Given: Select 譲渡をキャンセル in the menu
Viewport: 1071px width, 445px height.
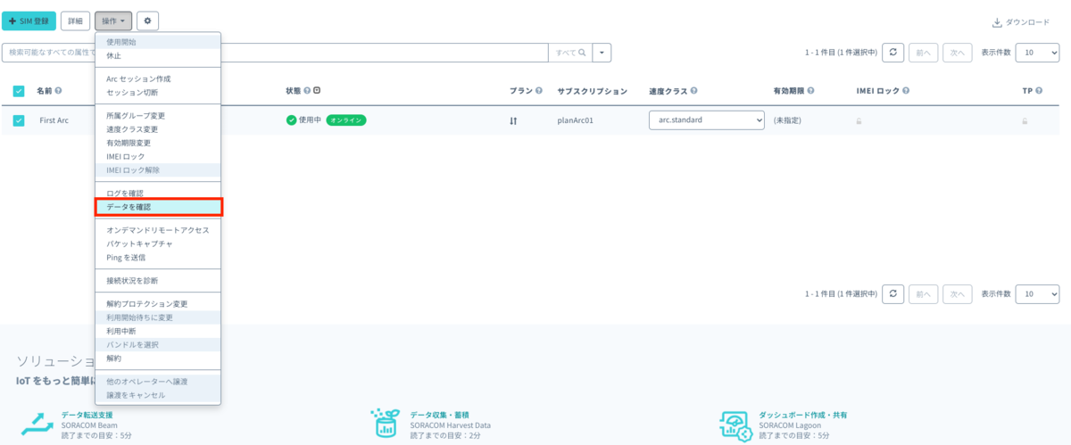Looking at the screenshot, I should (158, 395).
